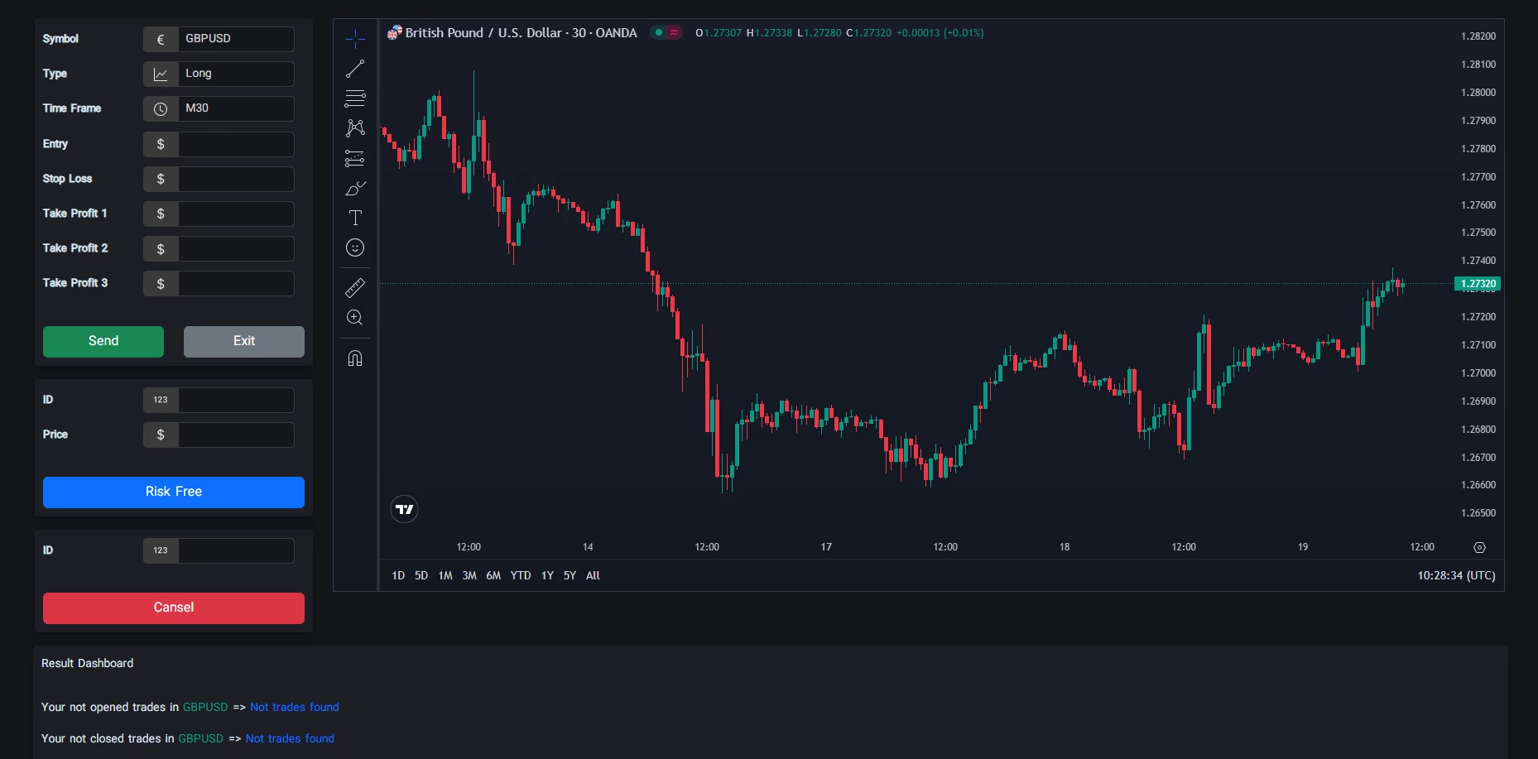The height and width of the screenshot is (759, 1538).
Task: Click the blue Risk Free button
Action: pyautogui.click(x=174, y=492)
